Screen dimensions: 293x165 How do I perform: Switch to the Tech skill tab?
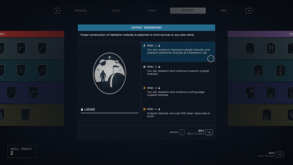223,11
